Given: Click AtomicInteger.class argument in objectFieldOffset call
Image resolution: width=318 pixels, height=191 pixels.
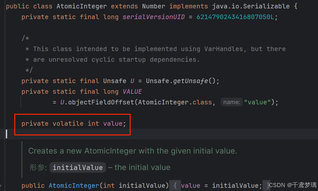Looking at the screenshot, I should [175, 102].
